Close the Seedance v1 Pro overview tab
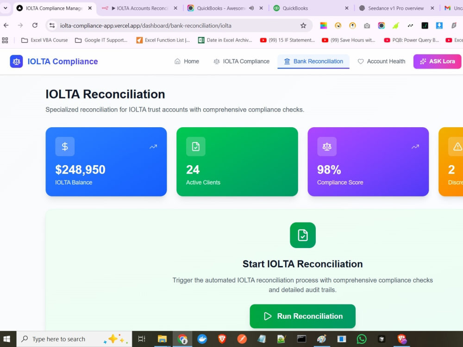The height and width of the screenshot is (347, 463). click(x=432, y=8)
